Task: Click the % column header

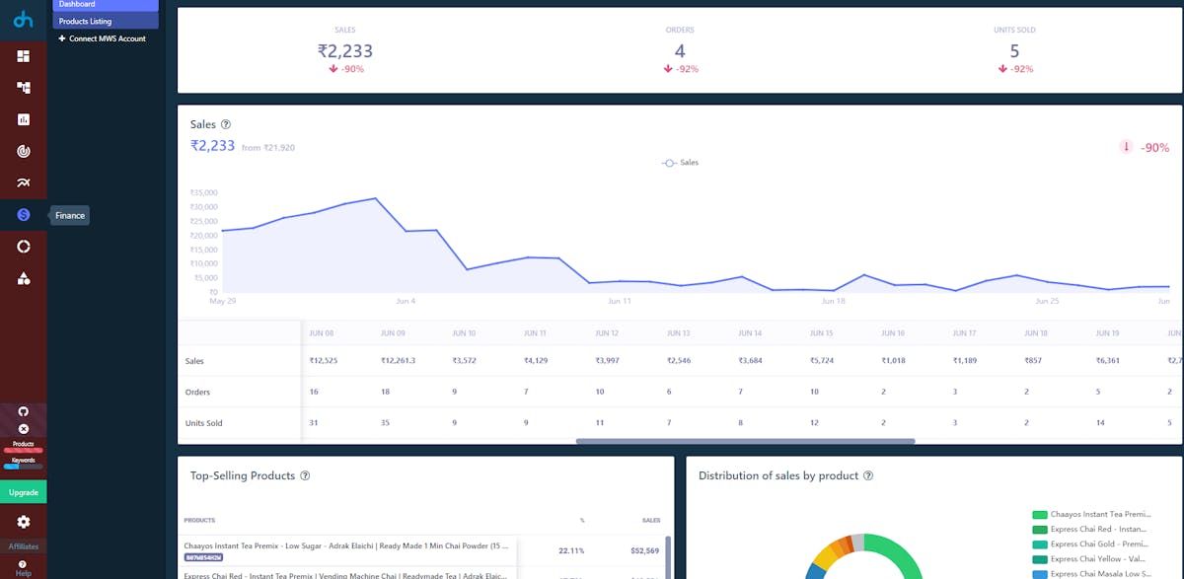Action: coord(581,520)
